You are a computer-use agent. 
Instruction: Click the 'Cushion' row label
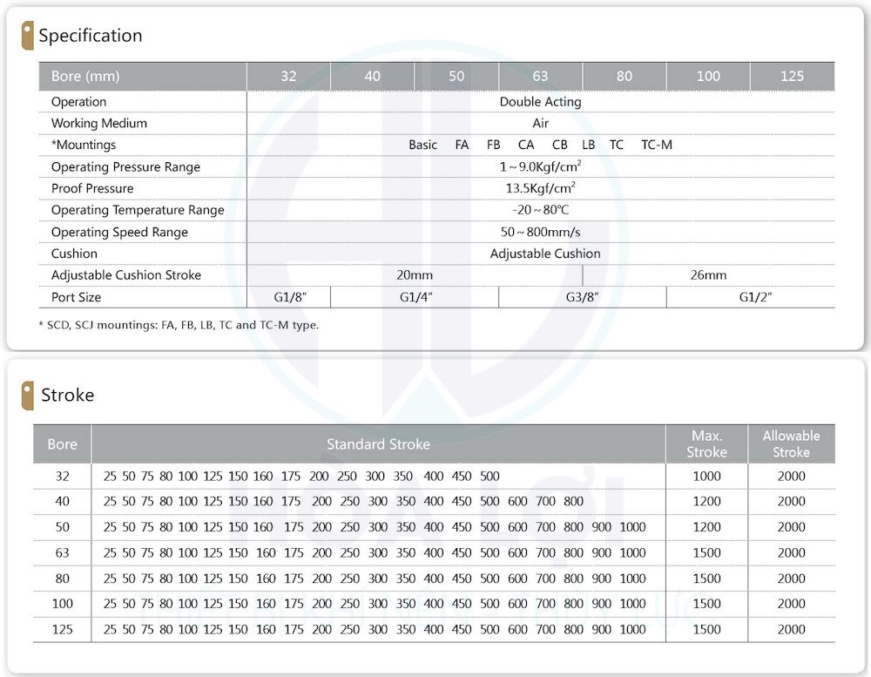coord(74,254)
